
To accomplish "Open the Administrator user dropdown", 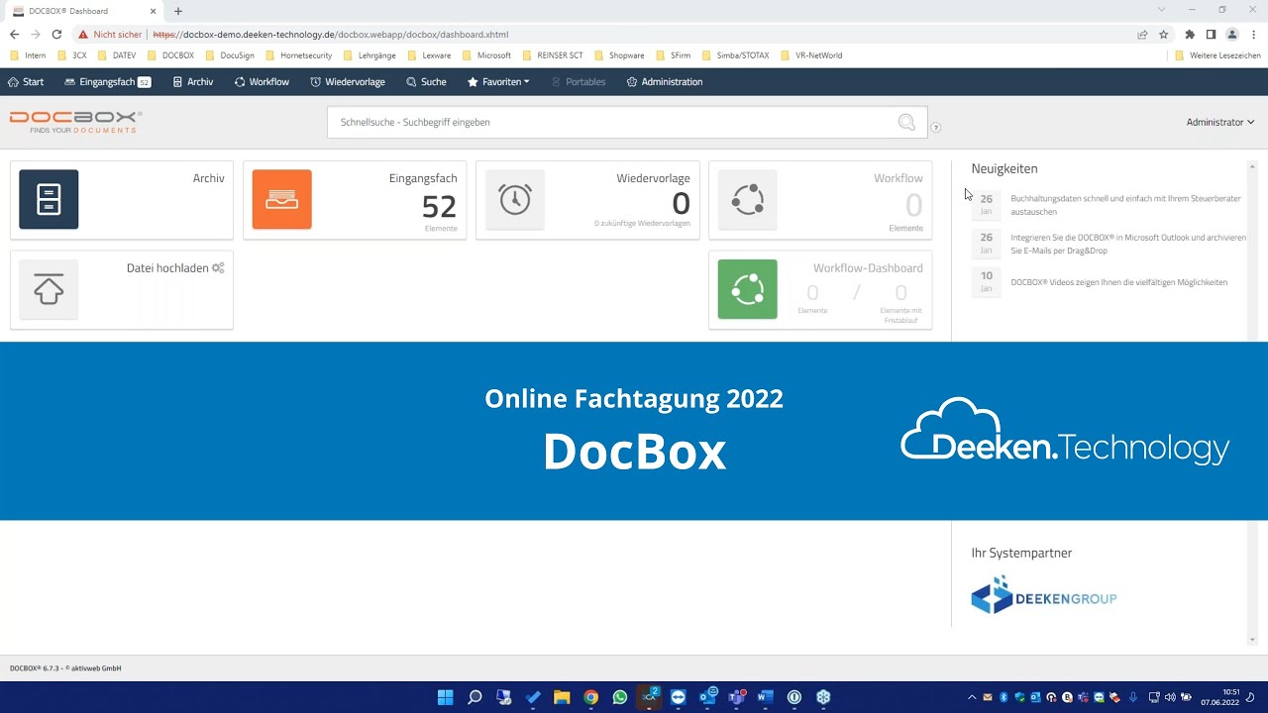I will pos(1220,122).
